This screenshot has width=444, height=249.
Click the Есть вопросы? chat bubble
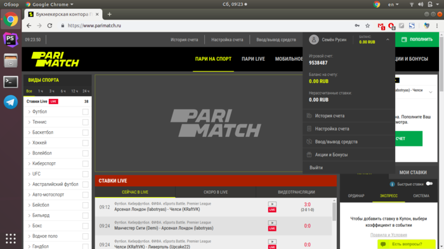(x=407, y=244)
